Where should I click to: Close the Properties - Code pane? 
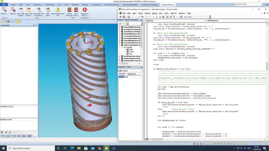[141, 67]
